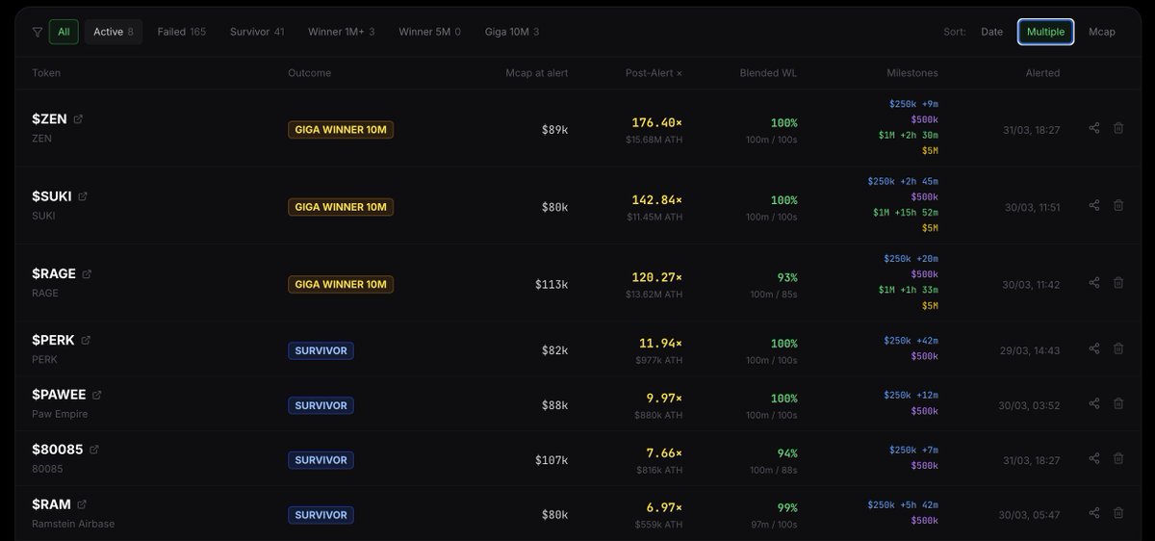The width and height of the screenshot is (1155, 541).
Task: Delete the $PERK row with trash icon
Action: point(1118,348)
